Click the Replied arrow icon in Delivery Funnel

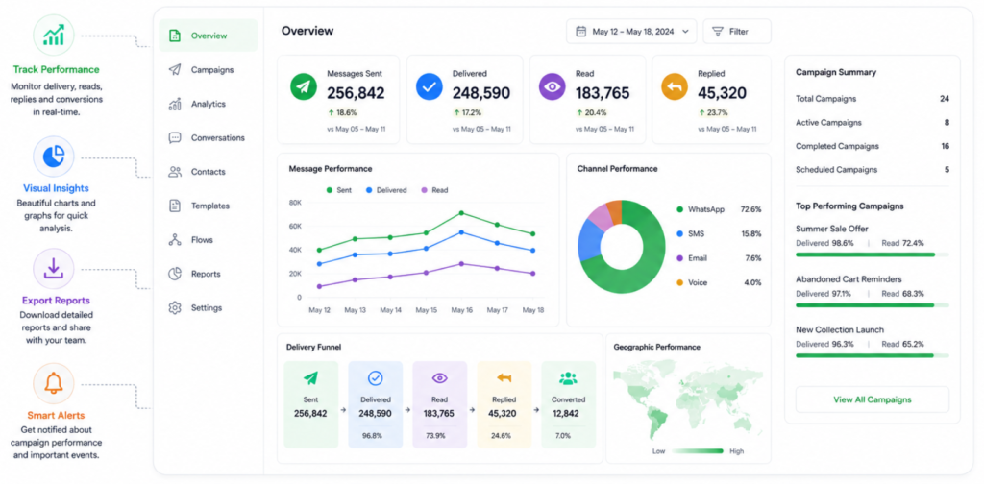[504, 378]
